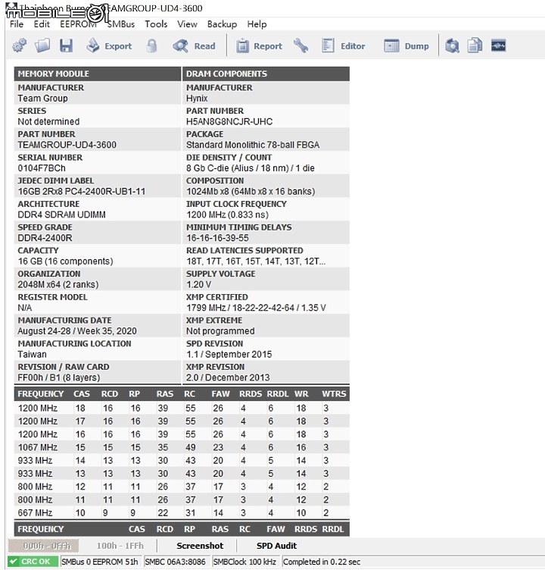Select the 'DDR4-2400R' speed grade value
The height and width of the screenshot is (570, 545).
coord(45,238)
